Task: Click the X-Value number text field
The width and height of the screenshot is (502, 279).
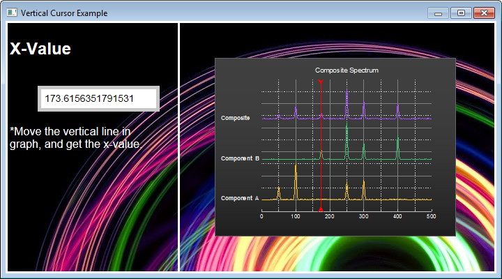Action: coord(98,99)
